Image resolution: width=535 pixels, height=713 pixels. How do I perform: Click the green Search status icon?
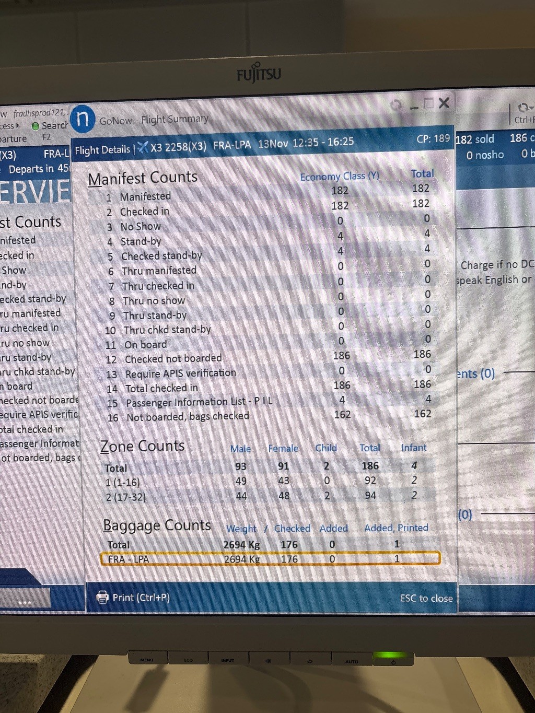(36, 126)
